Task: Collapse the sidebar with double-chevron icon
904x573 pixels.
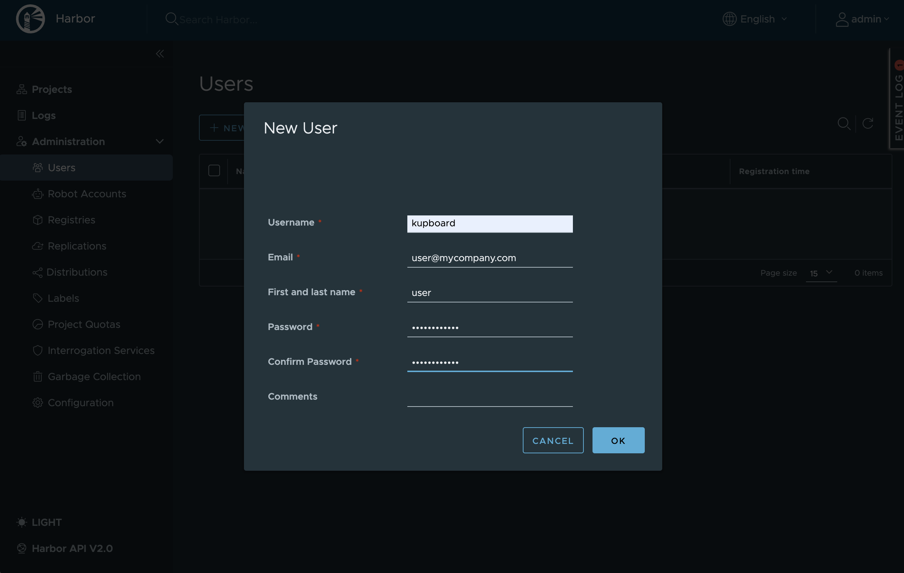Action: point(160,54)
